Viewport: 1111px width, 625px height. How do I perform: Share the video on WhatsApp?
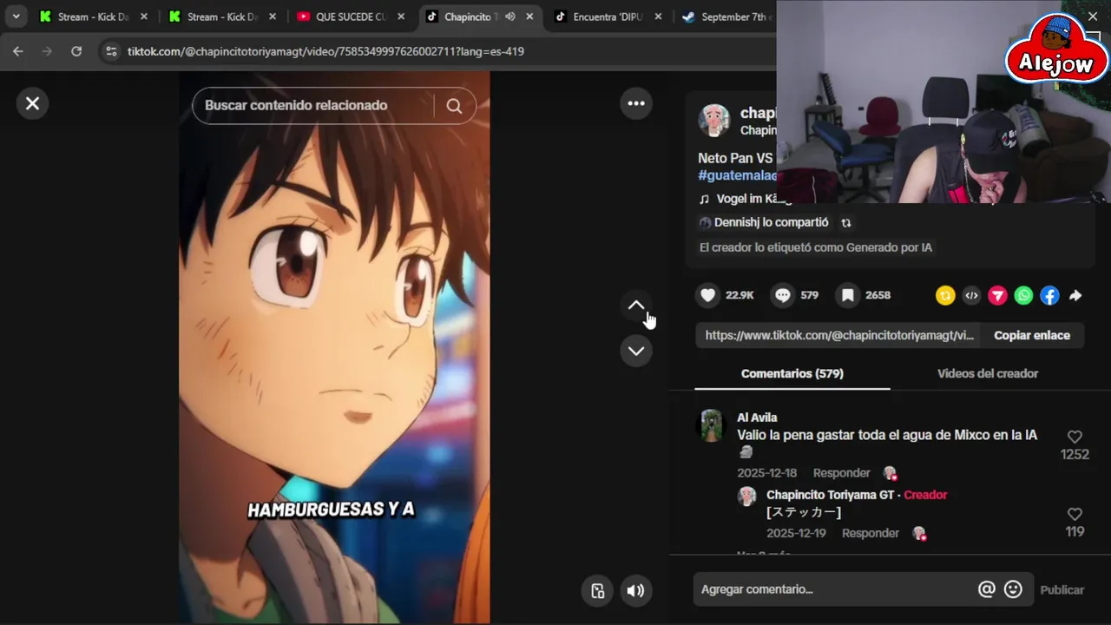click(1023, 296)
